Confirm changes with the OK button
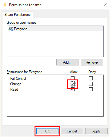This screenshot has width=110, height=137. (47, 131)
